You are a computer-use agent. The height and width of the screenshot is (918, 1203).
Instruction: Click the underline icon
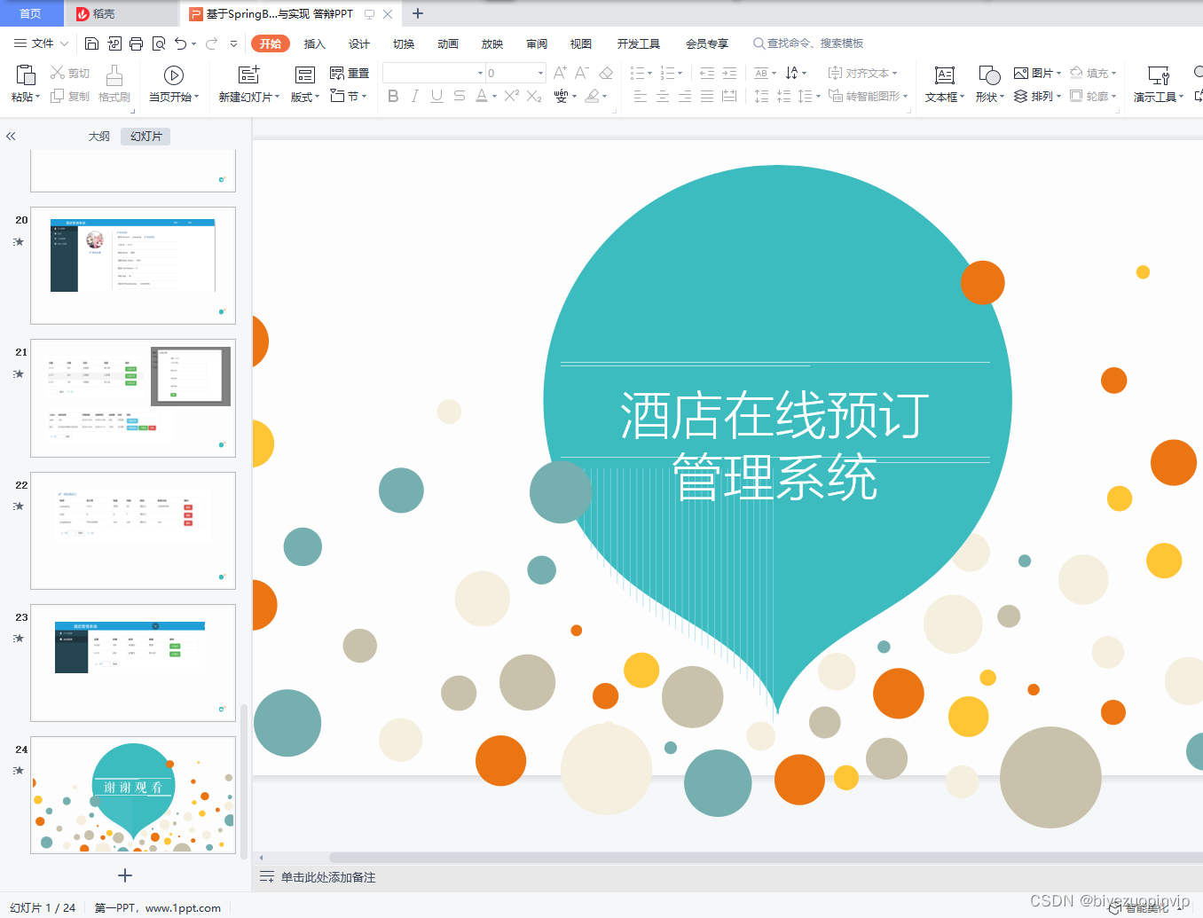coord(436,97)
